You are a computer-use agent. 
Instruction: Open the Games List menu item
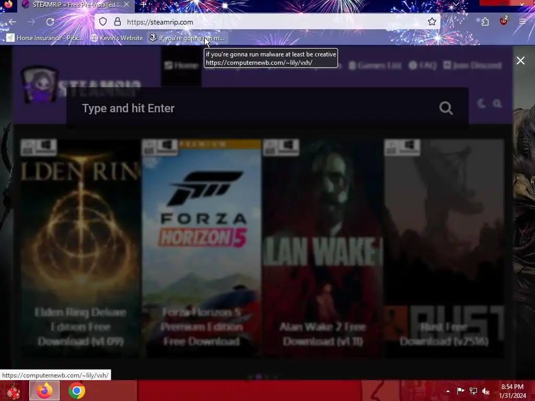[375, 65]
